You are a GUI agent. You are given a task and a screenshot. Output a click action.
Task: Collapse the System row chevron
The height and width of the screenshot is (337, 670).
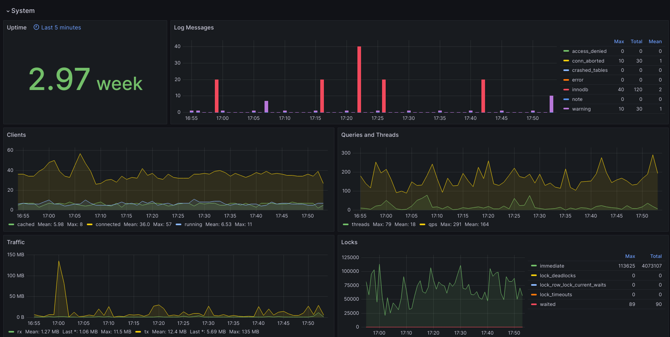click(x=8, y=11)
